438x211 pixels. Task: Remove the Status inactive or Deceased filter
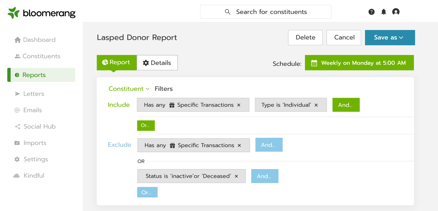coord(236,176)
